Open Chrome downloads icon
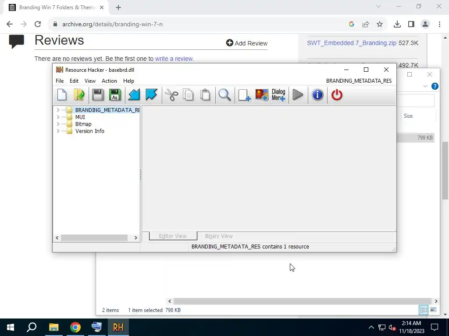449x336 pixels. coord(397,24)
